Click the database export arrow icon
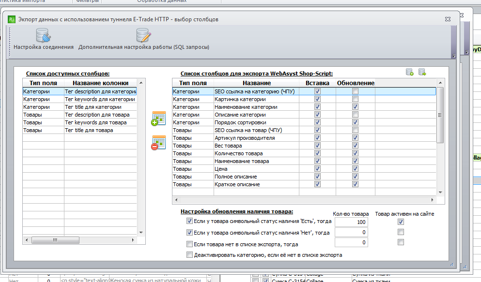 pyautogui.click(x=422, y=72)
